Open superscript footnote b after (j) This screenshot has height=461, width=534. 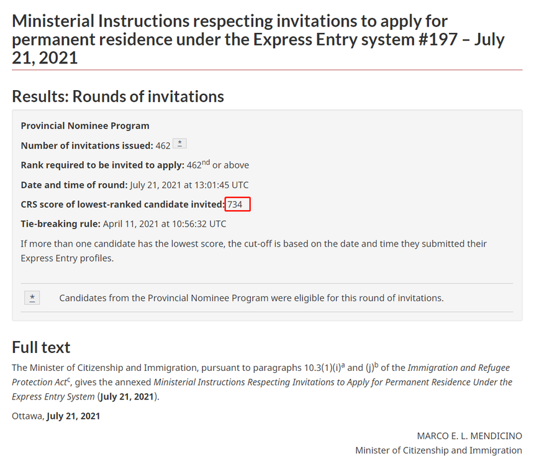(376, 365)
